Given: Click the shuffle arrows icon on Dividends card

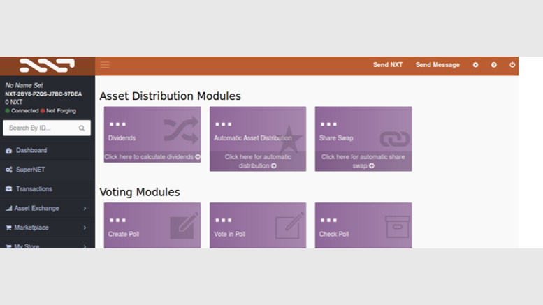Looking at the screenshot, I should (181, 130).
